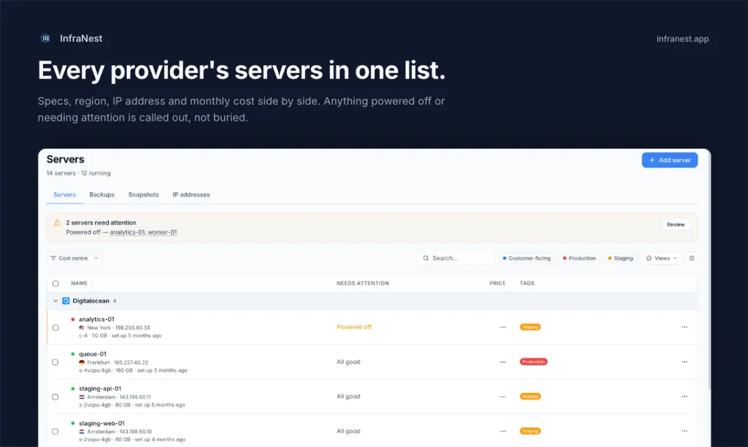
Task: Toggle the Production filter chip
Action: tap(579, 258)
